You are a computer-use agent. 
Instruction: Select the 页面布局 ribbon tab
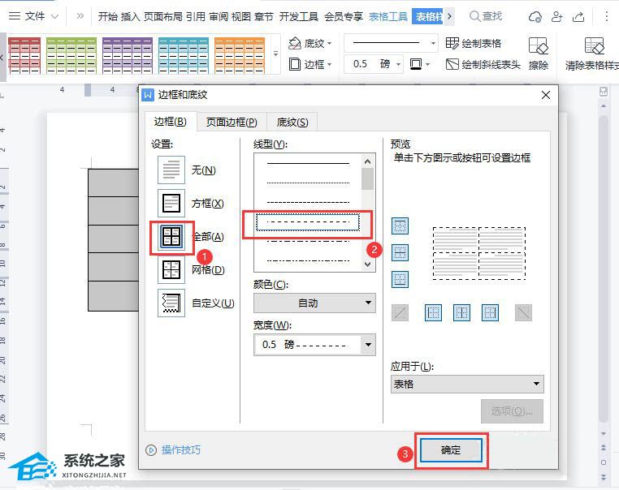coord(163,16)
